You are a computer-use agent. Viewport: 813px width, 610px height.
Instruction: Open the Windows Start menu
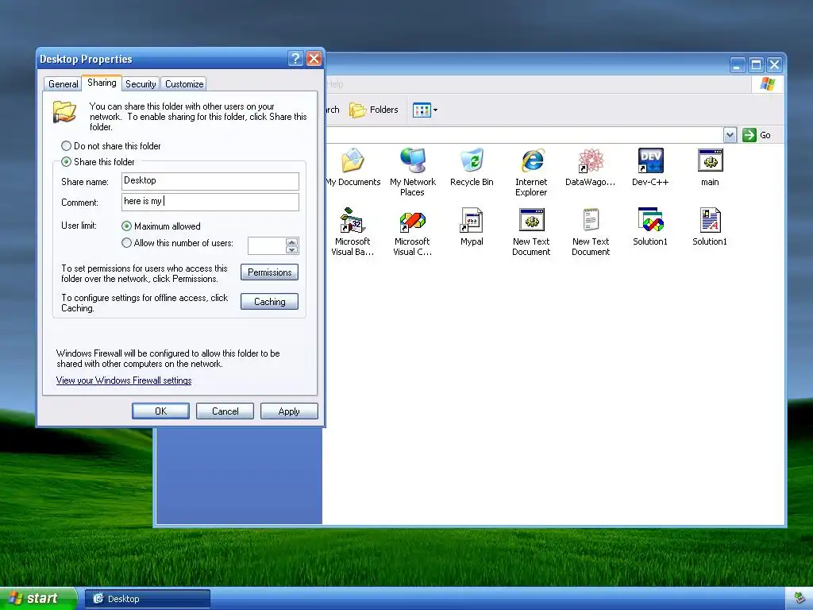click(38, 599)
